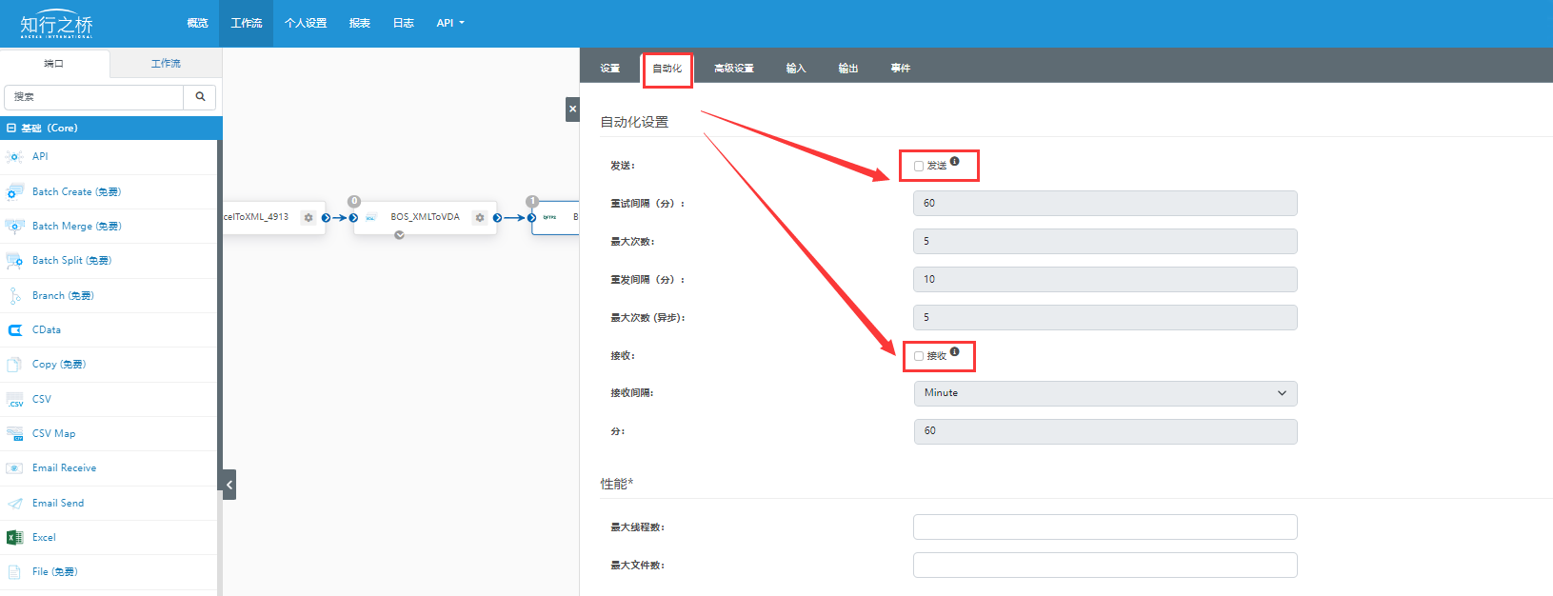Viewport: 1553px width, 596px height.
Task: Click the Batch Merge (免费) connector link
Action: coord(76,227)
